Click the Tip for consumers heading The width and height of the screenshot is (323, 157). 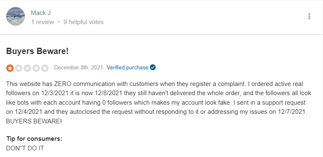(x=34, y=139)
